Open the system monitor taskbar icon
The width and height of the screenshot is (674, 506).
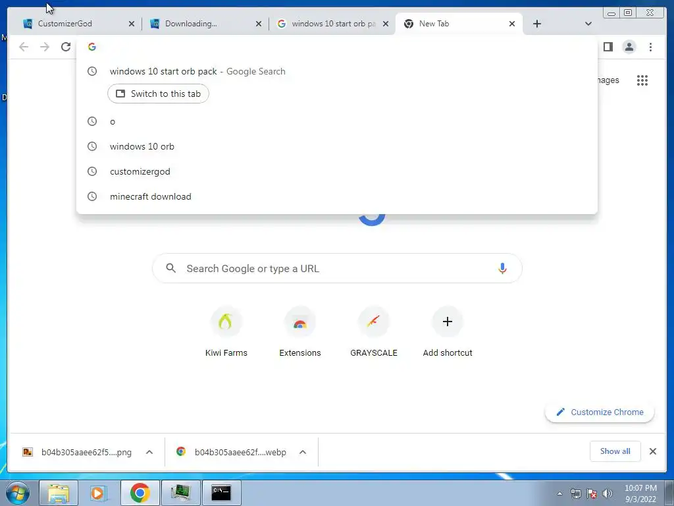pos(180,493)
